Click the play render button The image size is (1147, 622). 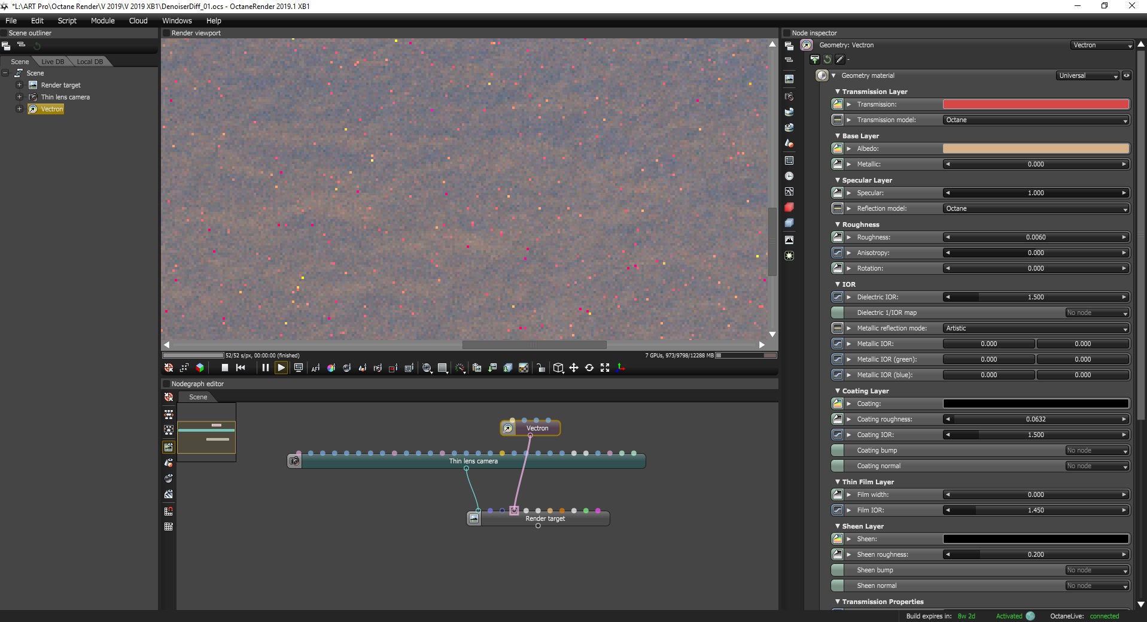[x=281, y=368]
